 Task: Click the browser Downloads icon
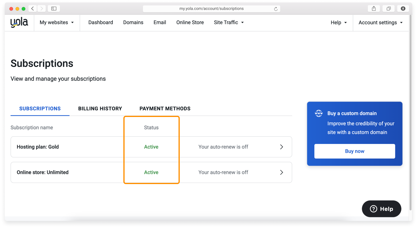click(x=403, y=8)
